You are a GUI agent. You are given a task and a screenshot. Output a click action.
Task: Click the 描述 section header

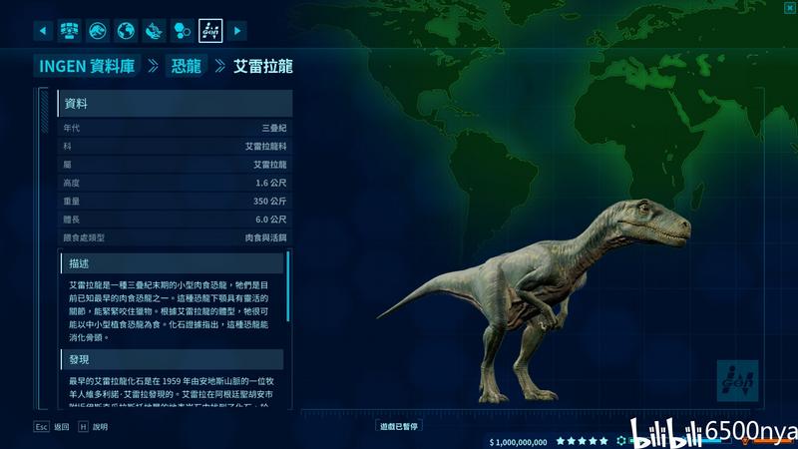[172, 263]
